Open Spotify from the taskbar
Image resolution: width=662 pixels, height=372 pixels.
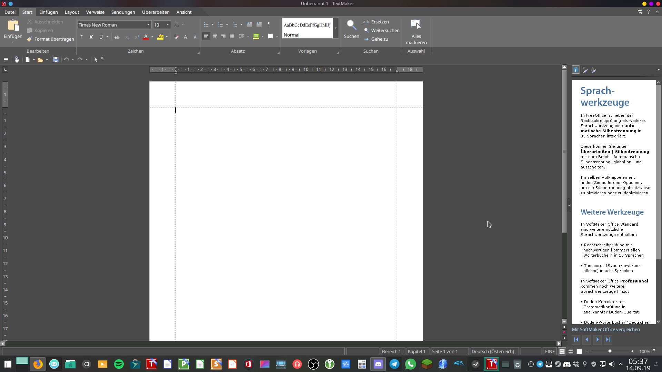119,364
